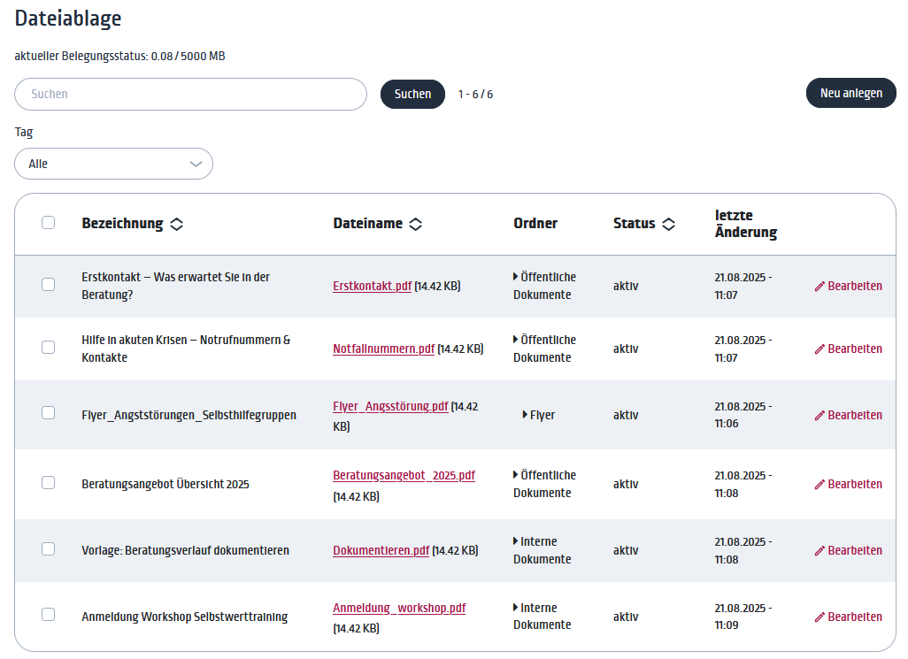The width and height of the screenshot is (908, 659).
Task: Select checkbox for Hilfe in akuten Krisen
Action: tap(49, 348)
